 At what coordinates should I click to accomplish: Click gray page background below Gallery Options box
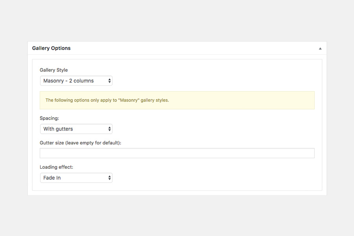[x=177, y=216]
